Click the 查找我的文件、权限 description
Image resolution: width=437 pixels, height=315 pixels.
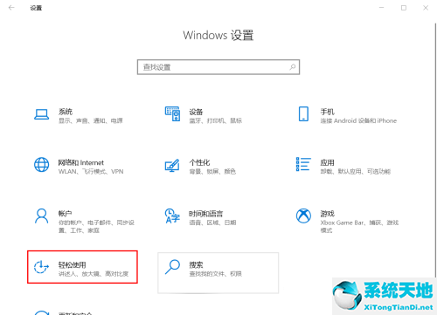[216, 274]
